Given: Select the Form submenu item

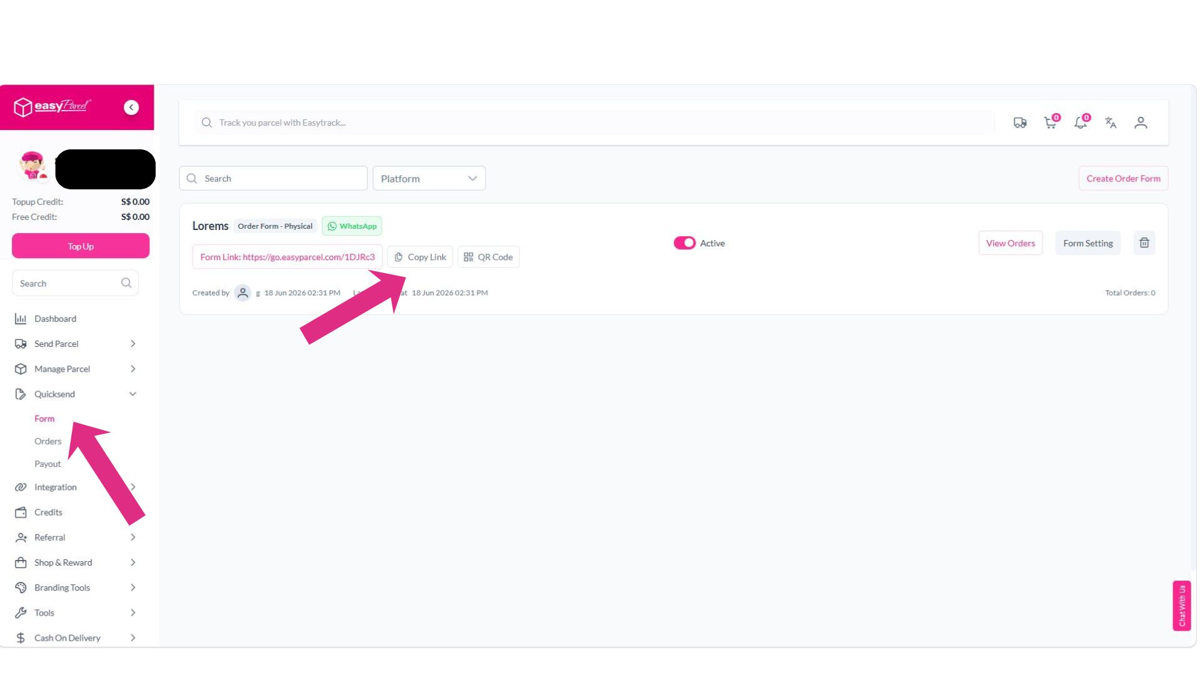Looking at the screenshot, I should click(x=44, y=419).
